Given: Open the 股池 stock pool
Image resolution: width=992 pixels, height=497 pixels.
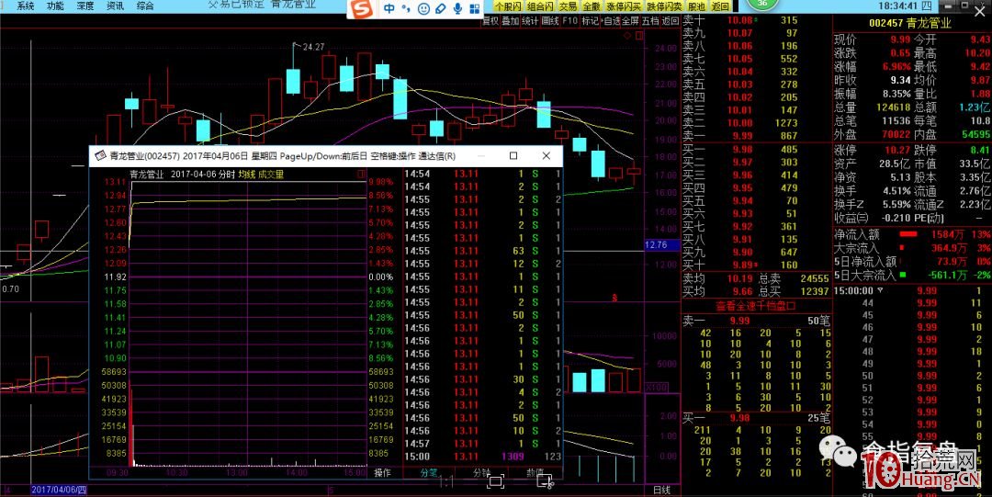Looking at the screenshot, I should coord(696,6).
